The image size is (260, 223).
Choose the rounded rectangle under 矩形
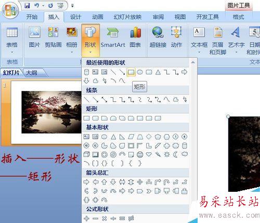(x=96, y=119)
